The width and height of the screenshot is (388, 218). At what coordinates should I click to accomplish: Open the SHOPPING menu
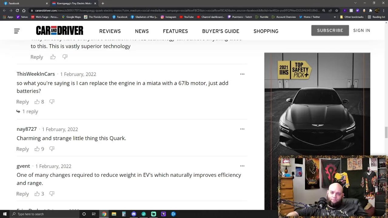(x=266, y=31)
